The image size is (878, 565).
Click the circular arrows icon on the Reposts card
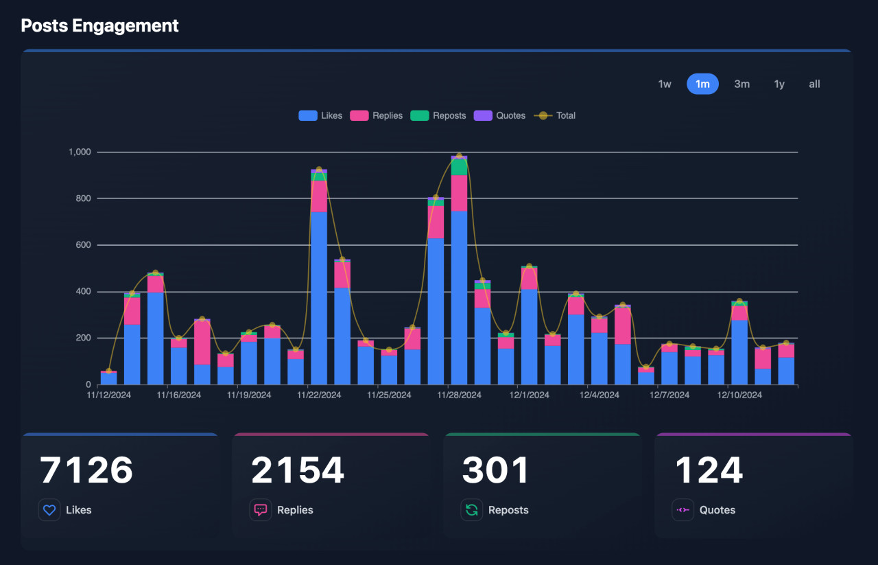(x=471, y=510)
